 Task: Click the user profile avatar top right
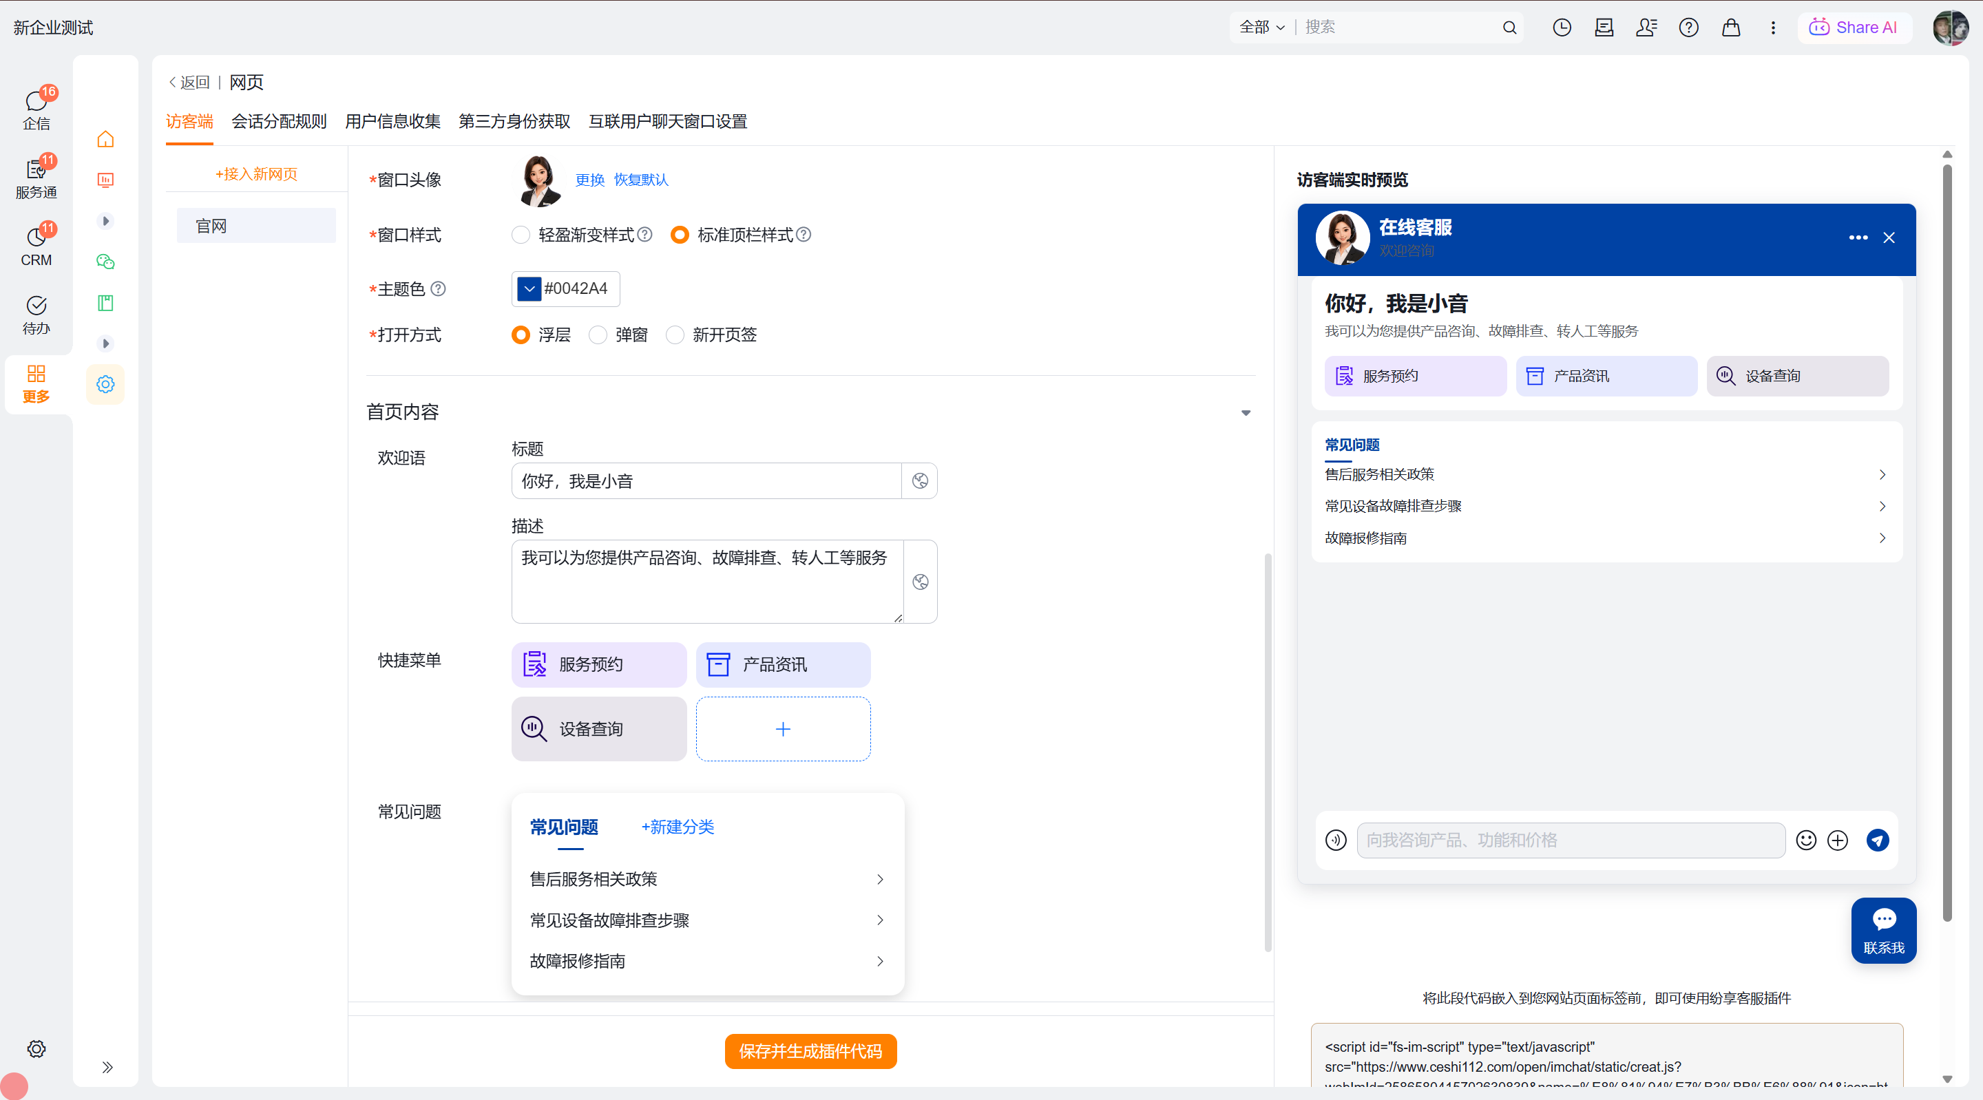pos(1951,28)
